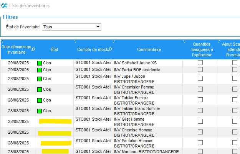Enable Quantités masquées checkbox for Gilet Homme row
Viewport: 240px width, 154px height.
pyautogui.click(x=200, y=121)
